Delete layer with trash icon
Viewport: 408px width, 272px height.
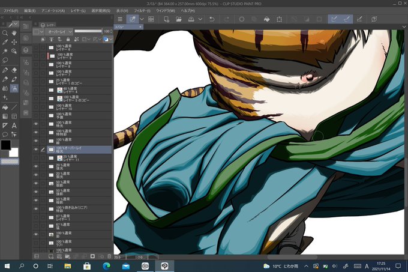coord(109,256)
